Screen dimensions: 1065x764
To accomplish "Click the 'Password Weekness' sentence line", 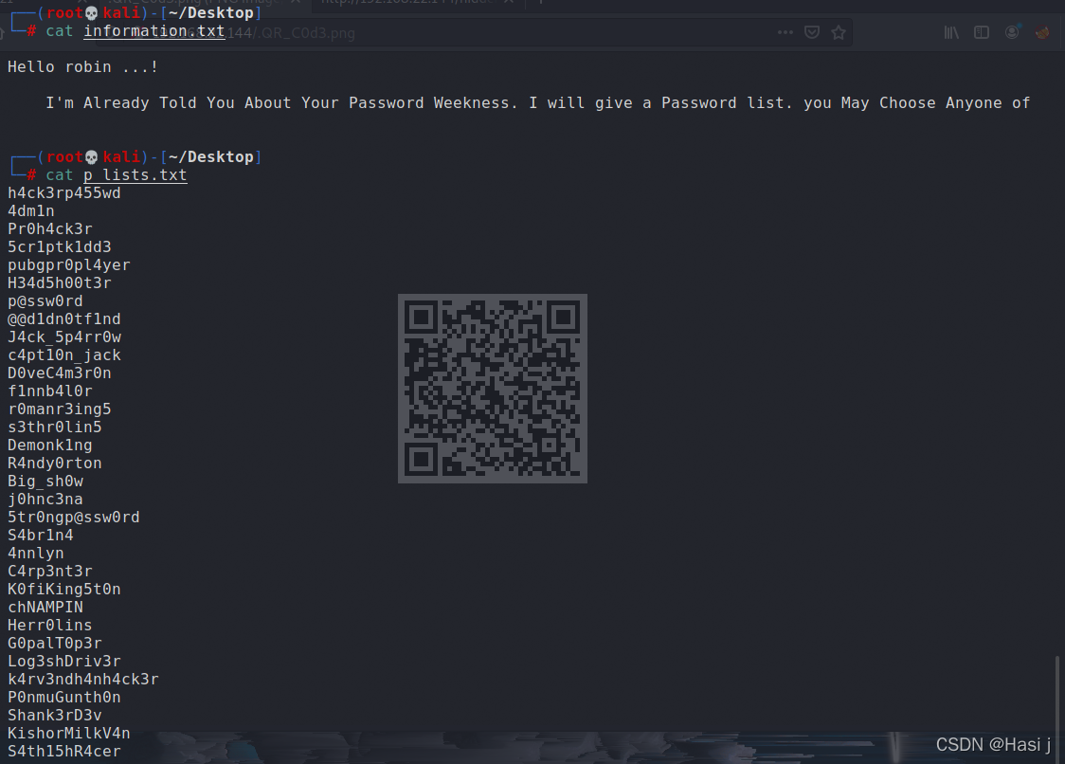I will pos(538,103).
